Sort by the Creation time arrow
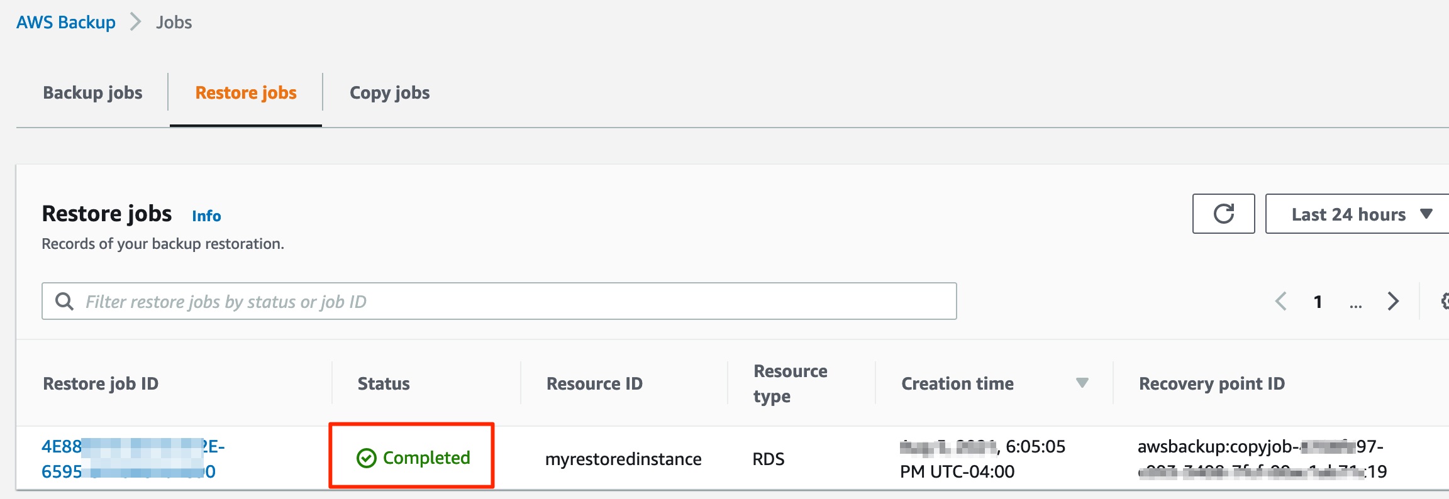Image resolution: width=1449 pixels, height=499 pixels. pos(1082,383)
